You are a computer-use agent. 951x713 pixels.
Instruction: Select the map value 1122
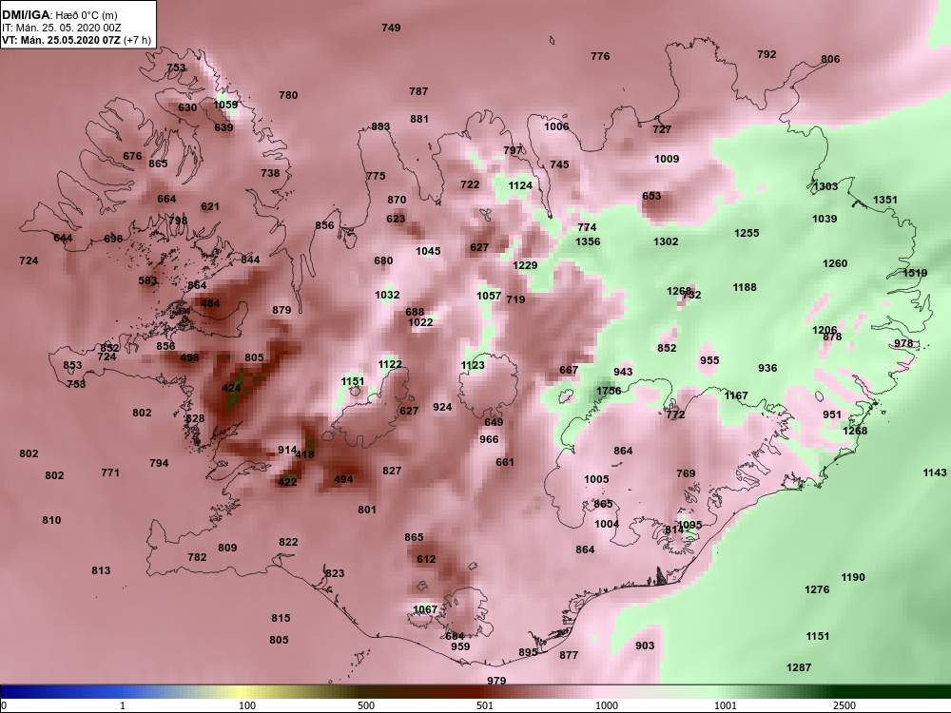coord(390,364)
